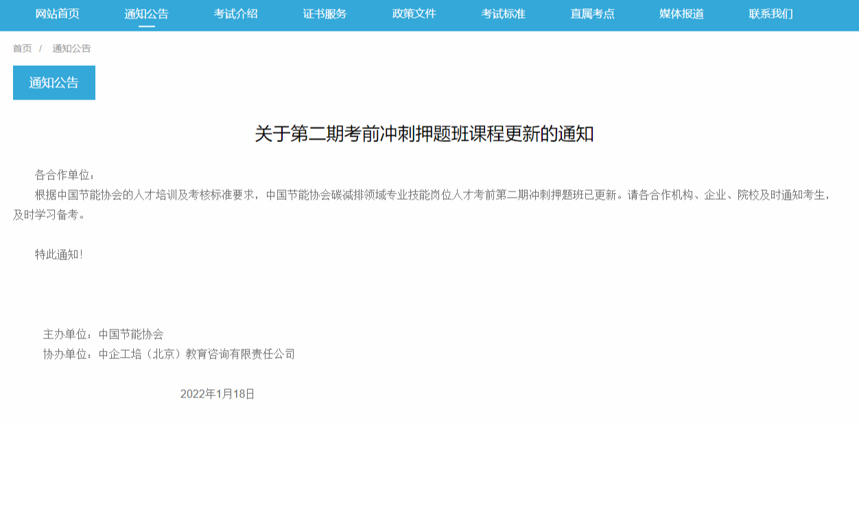Click the 协办单位 line with 中企工培
Viewport: 859px width, 532px height.
(x=169, y=354)
